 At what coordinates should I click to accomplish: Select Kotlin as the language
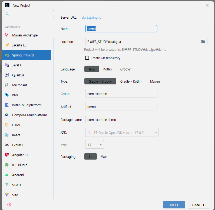click(x=108, y=69)
